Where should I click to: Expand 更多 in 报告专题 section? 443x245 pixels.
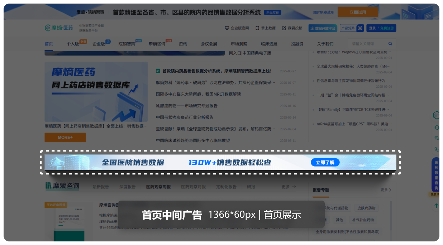[x=386, y=190]
